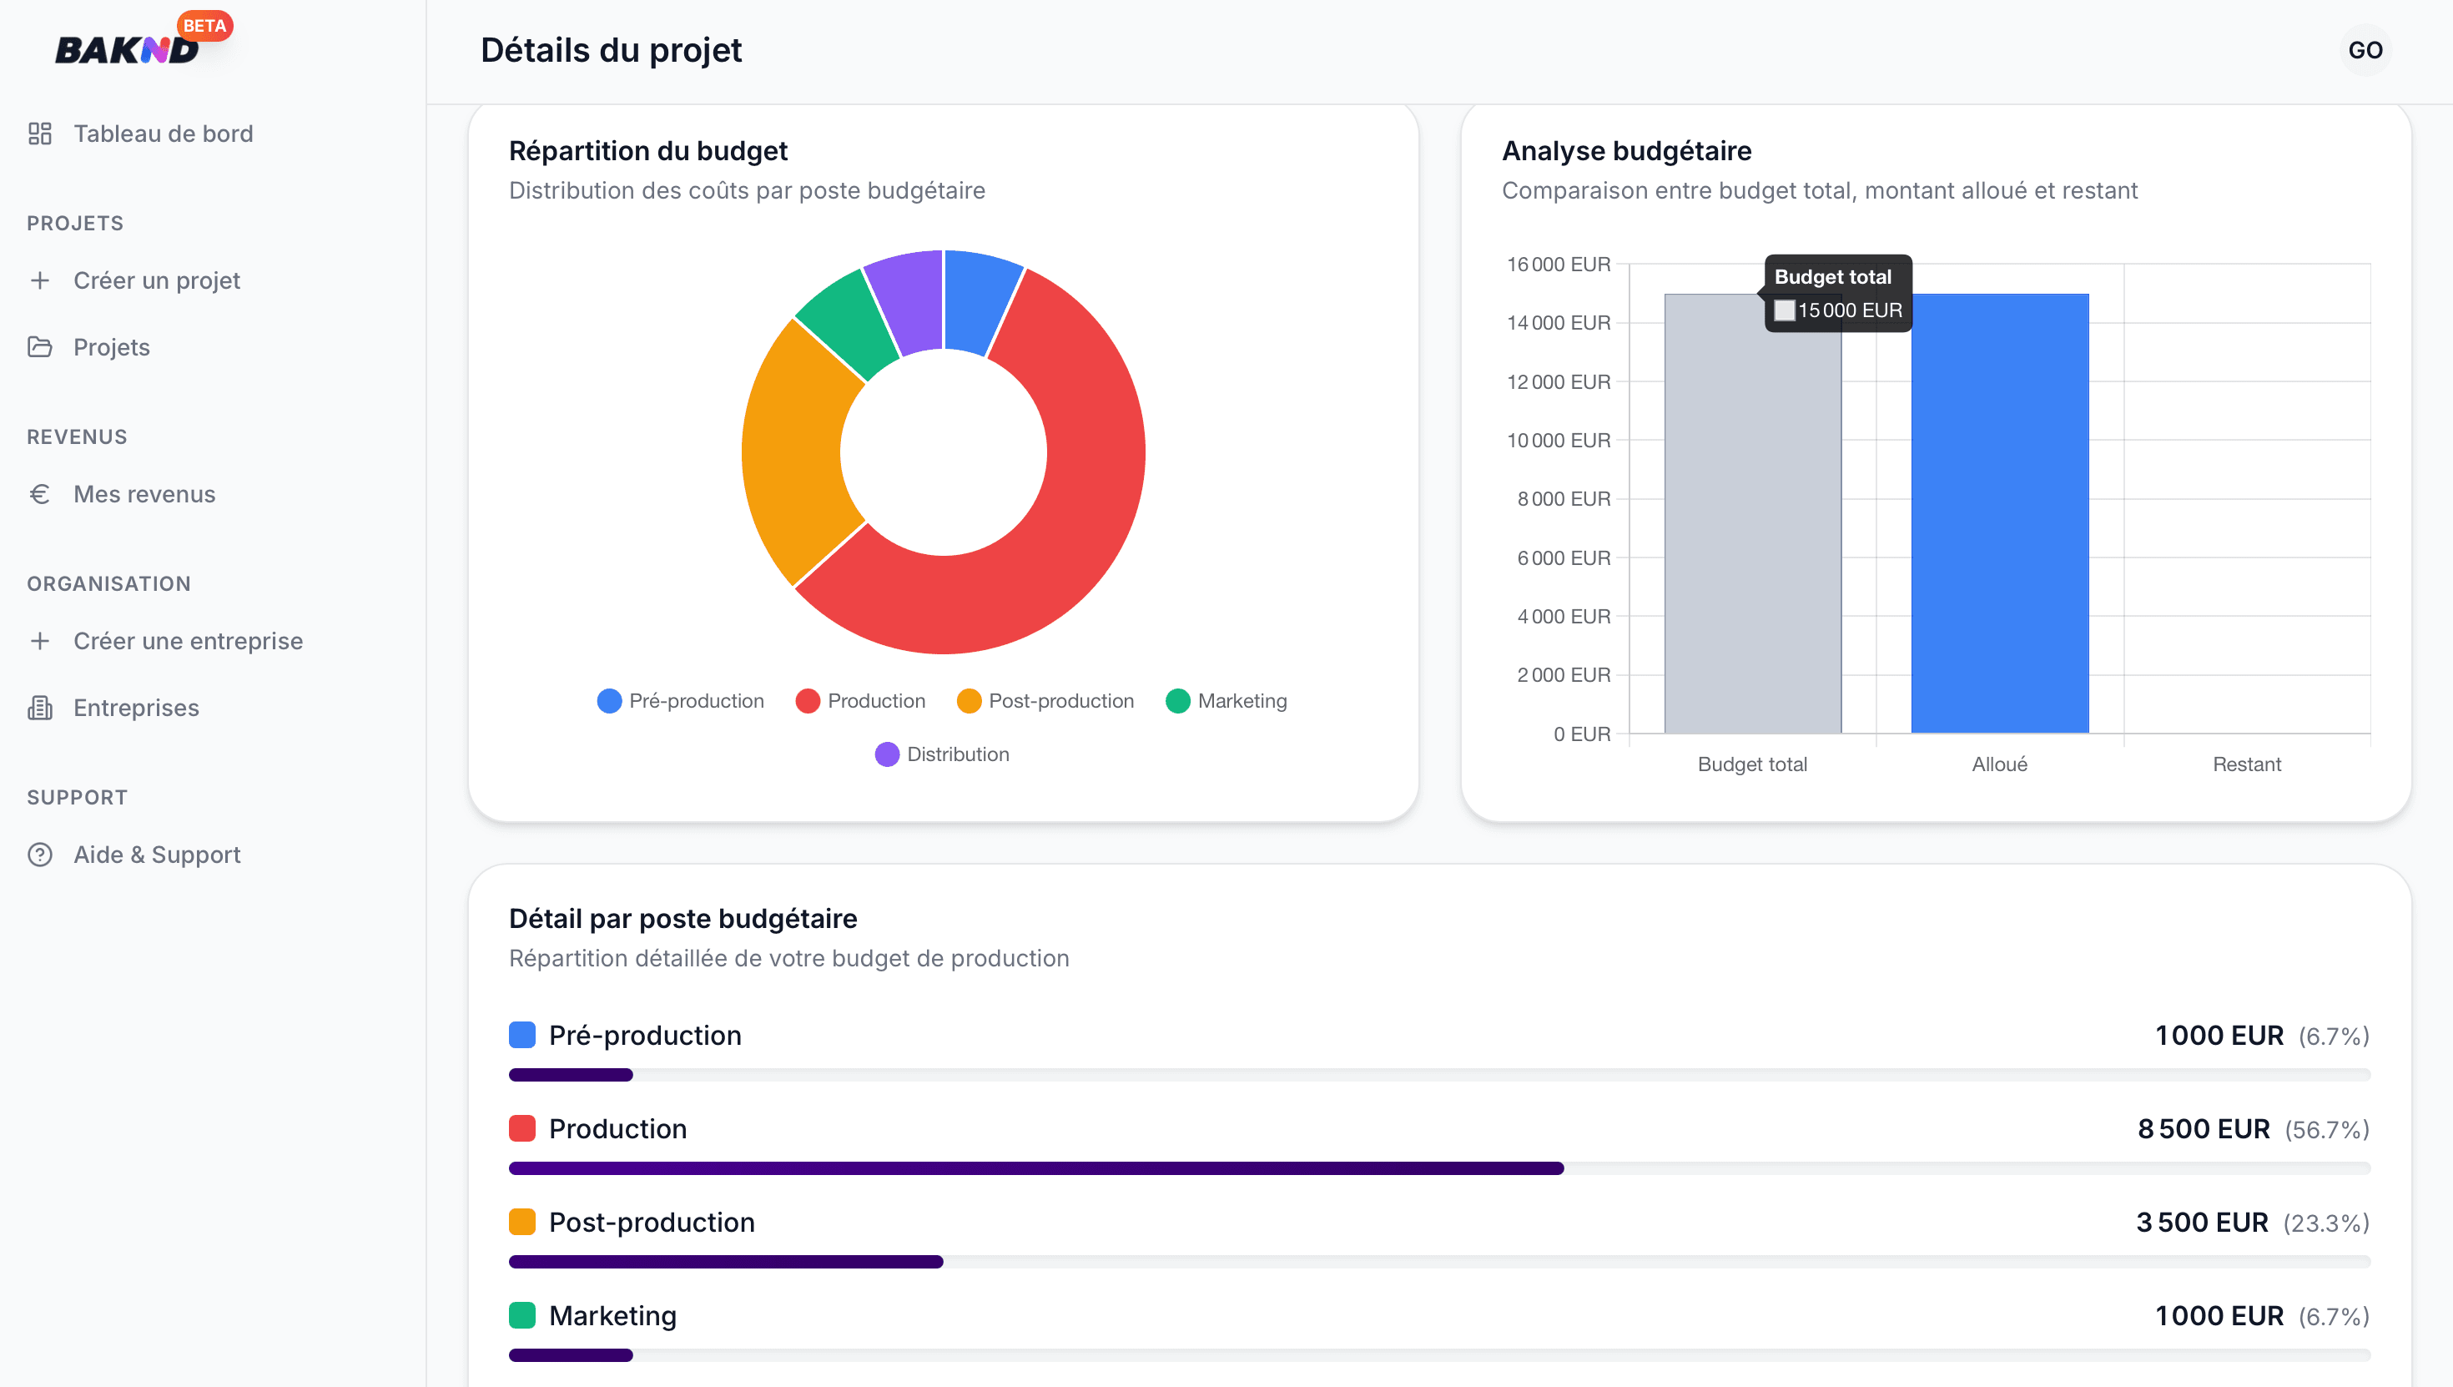
Task: Click the plus icon beside Créer une entreprise
Action: [40, 640]
